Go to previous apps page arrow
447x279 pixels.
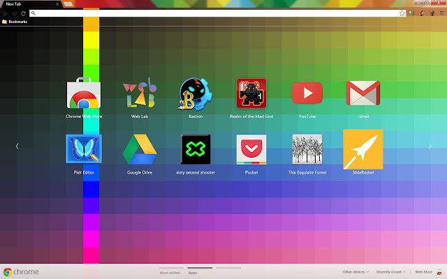click(17, 146)
